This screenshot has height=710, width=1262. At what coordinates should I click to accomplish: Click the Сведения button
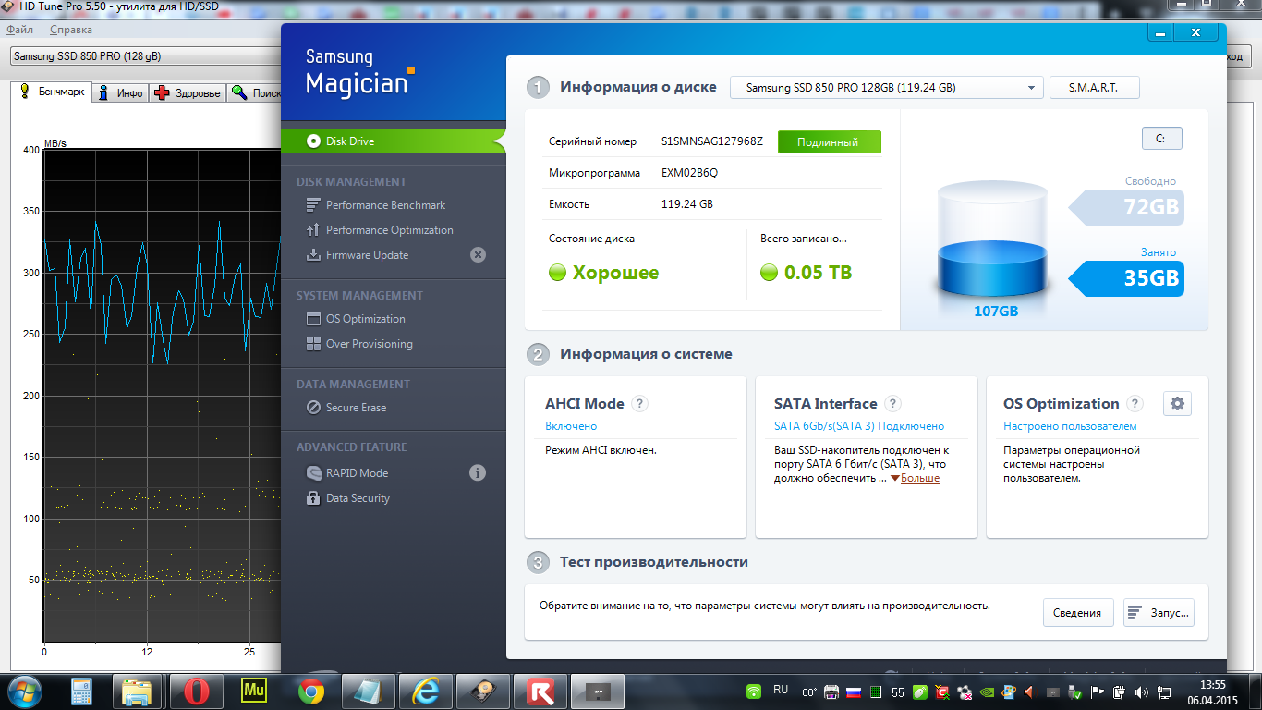1077,613
